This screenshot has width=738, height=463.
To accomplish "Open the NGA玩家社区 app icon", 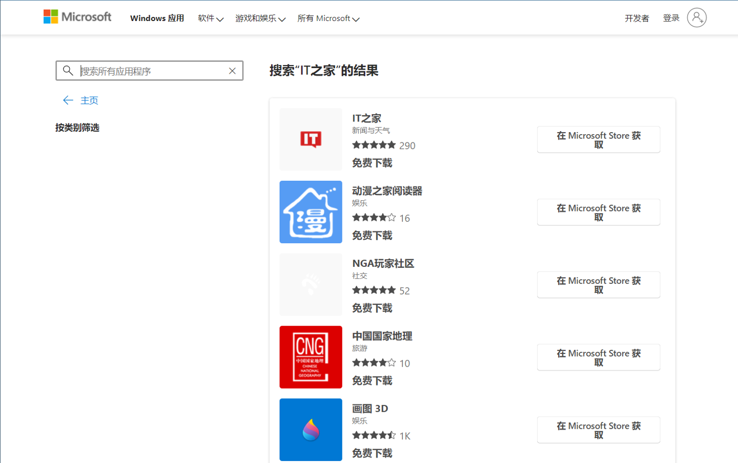I will click(x=311, y=285).
